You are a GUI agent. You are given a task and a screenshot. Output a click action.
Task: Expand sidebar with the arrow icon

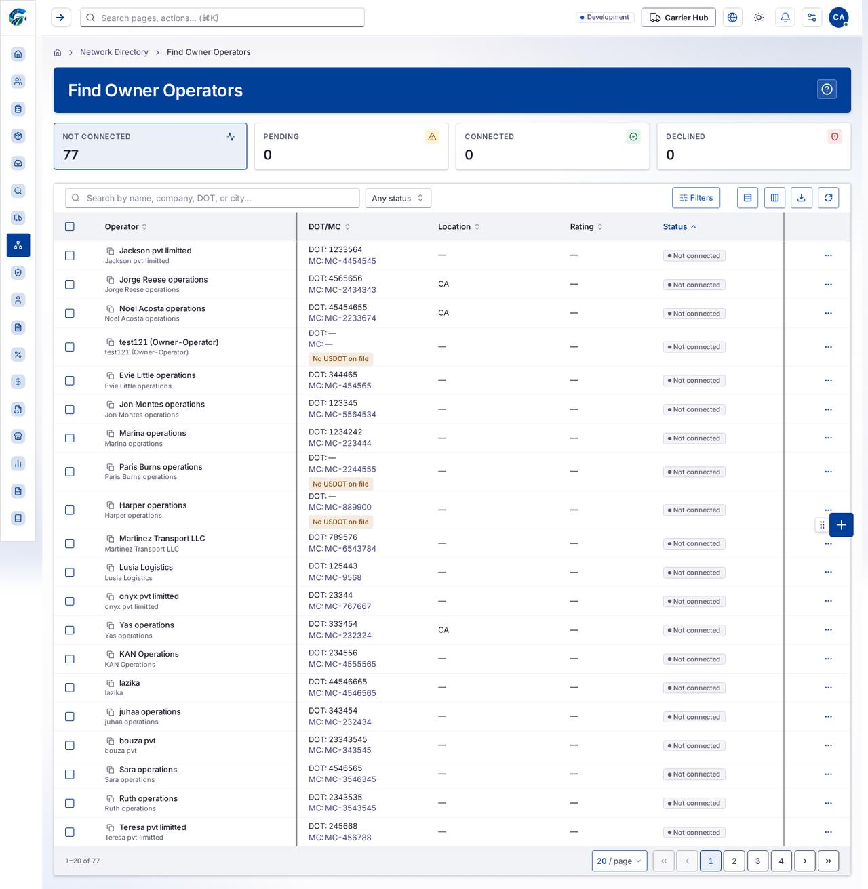61,18
